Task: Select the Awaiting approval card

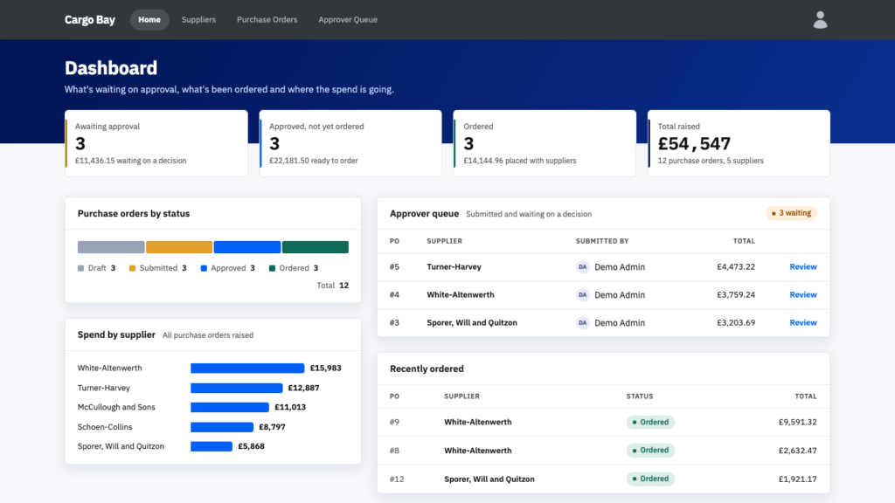Action: click(x=156, y=143)
